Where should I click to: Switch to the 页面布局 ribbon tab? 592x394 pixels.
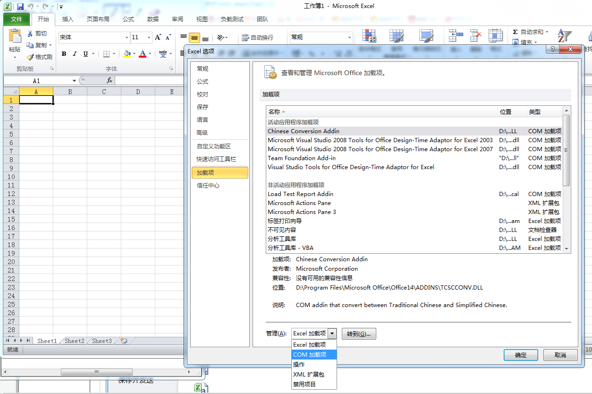[98, 19]
